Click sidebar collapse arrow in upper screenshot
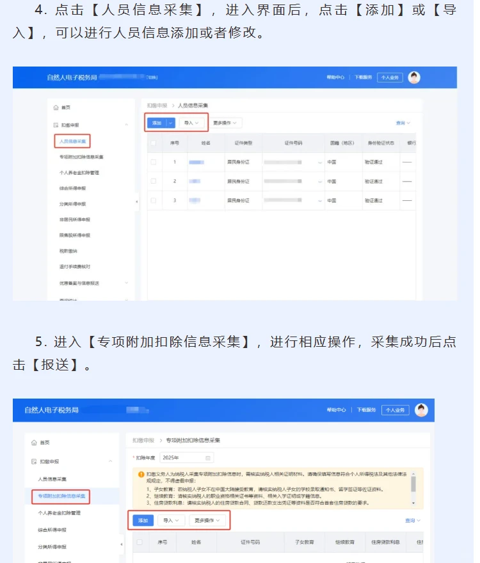Screen dimensions: 480x563 (136, 202)
